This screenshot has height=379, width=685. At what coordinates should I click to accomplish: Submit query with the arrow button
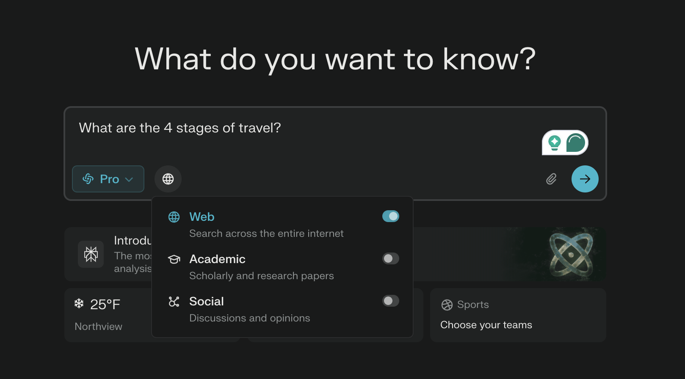[x=585, y=179]
